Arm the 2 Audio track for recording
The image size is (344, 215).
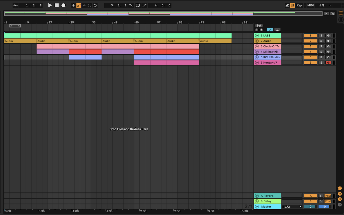328,41
